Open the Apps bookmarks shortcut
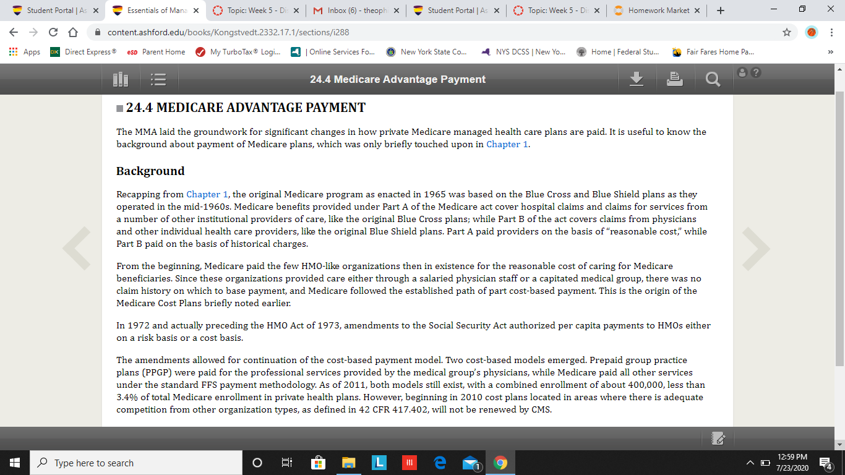845x475 pixels. pyautogui.click(x=25, y=52)
